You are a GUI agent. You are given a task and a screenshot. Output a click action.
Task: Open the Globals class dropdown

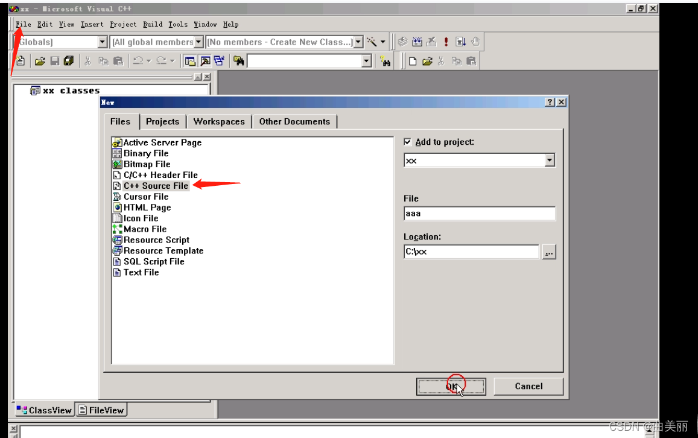click(x=103, y=42)
